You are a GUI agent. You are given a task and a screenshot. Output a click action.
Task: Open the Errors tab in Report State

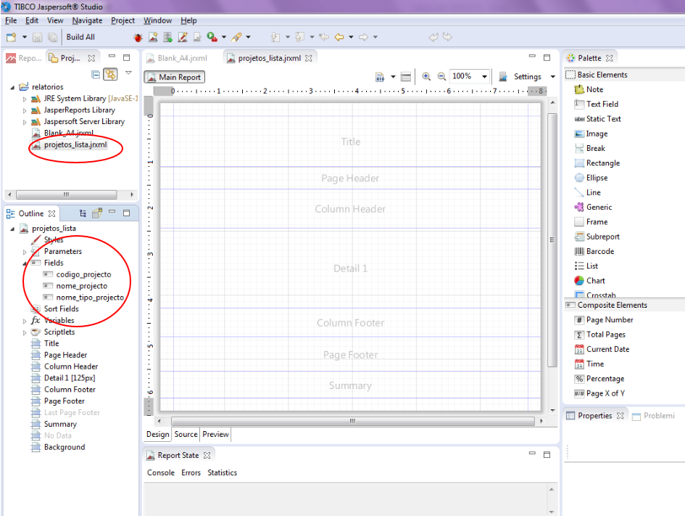point(191,472)
